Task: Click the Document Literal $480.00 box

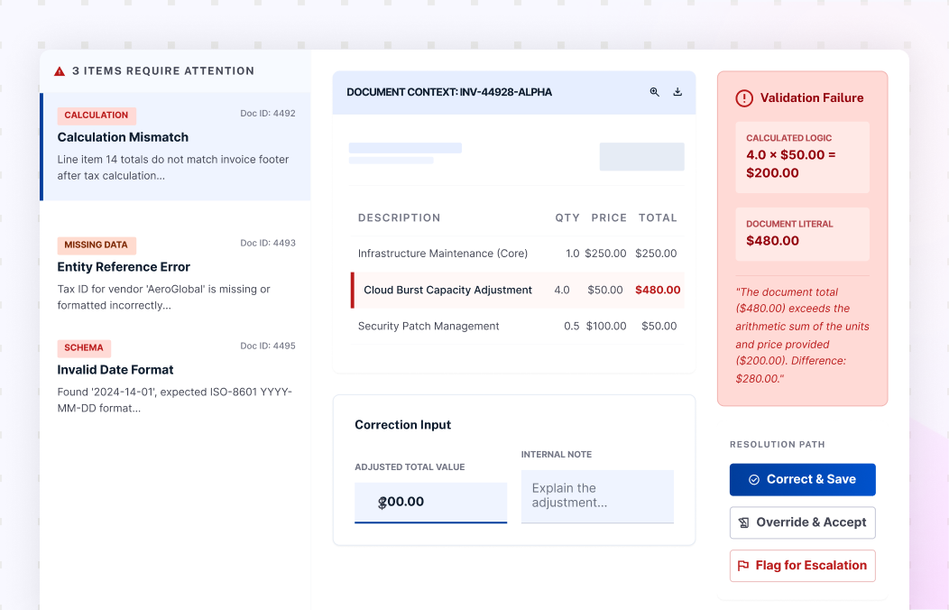Action: pos(802,235)
